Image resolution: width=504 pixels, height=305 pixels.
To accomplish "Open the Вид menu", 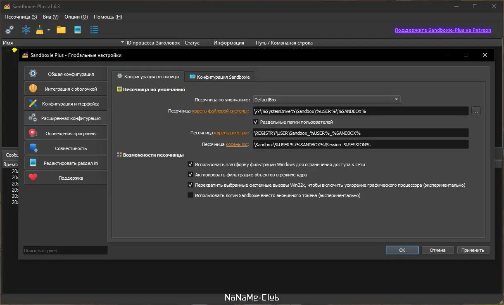I will 50,17.
